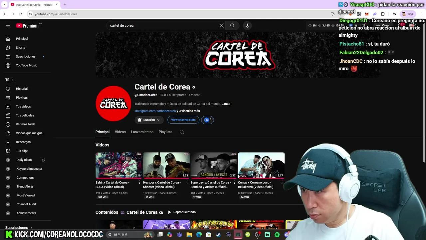This screenshot has width=426, height=240.
Task: Open the y 3 vínculos más link
Action: click(x=188, y=111)
